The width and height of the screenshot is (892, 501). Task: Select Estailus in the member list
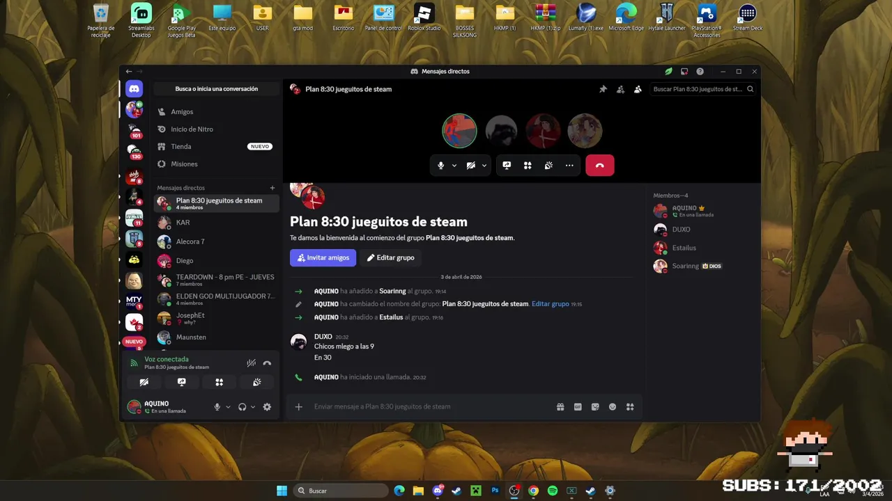click(704, 248)
